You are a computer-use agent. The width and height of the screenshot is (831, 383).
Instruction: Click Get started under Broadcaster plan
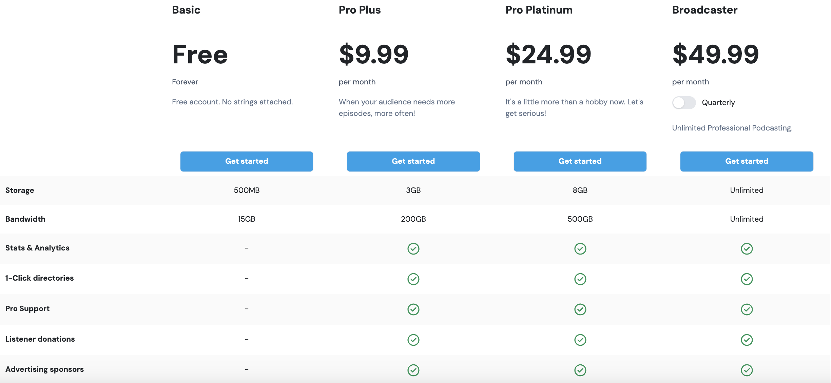coord(747,161)
